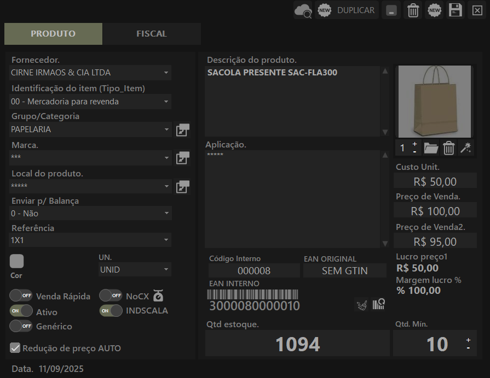The width and height of the screenshot is (490, 378).
Task: Click the broom clear barcode icon
Action: pos(361,304)
